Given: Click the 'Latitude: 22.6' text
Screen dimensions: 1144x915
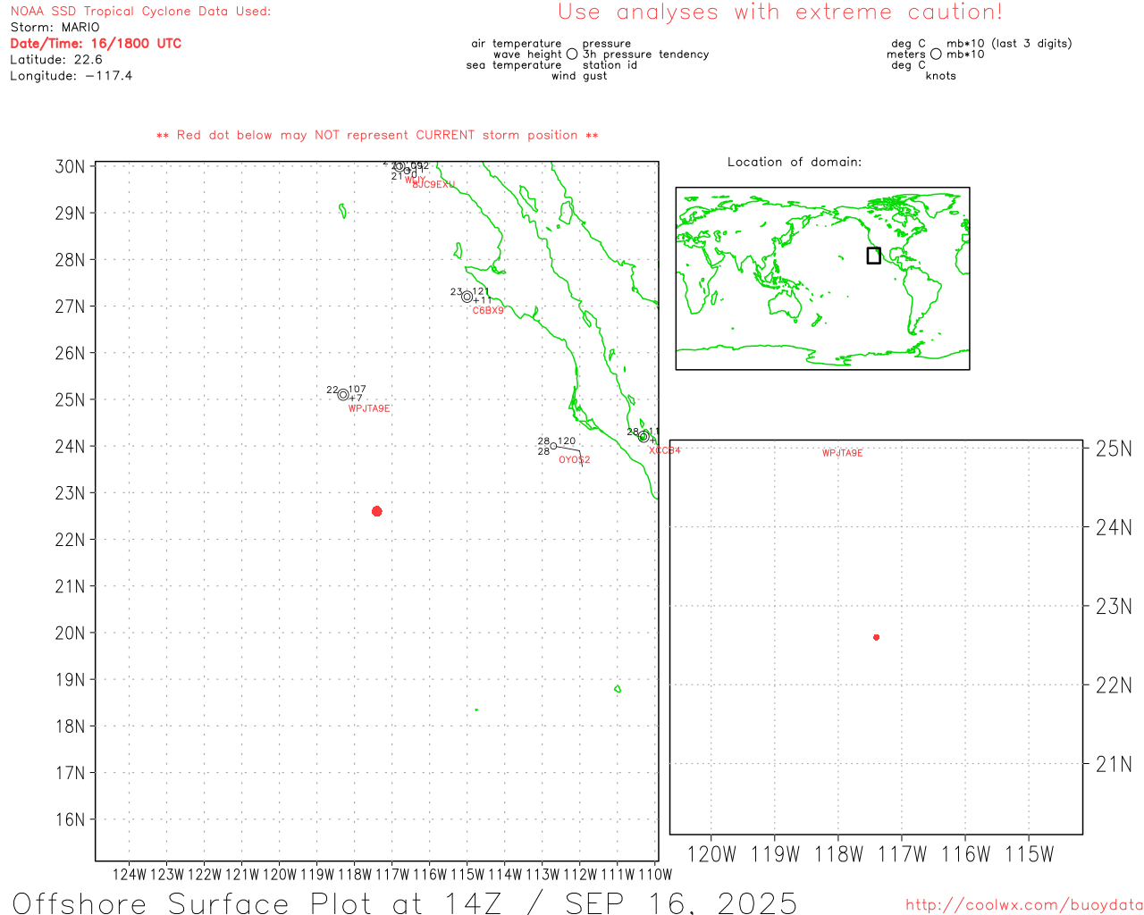Looking at the screenshot, I should click(x=56, y=60).
